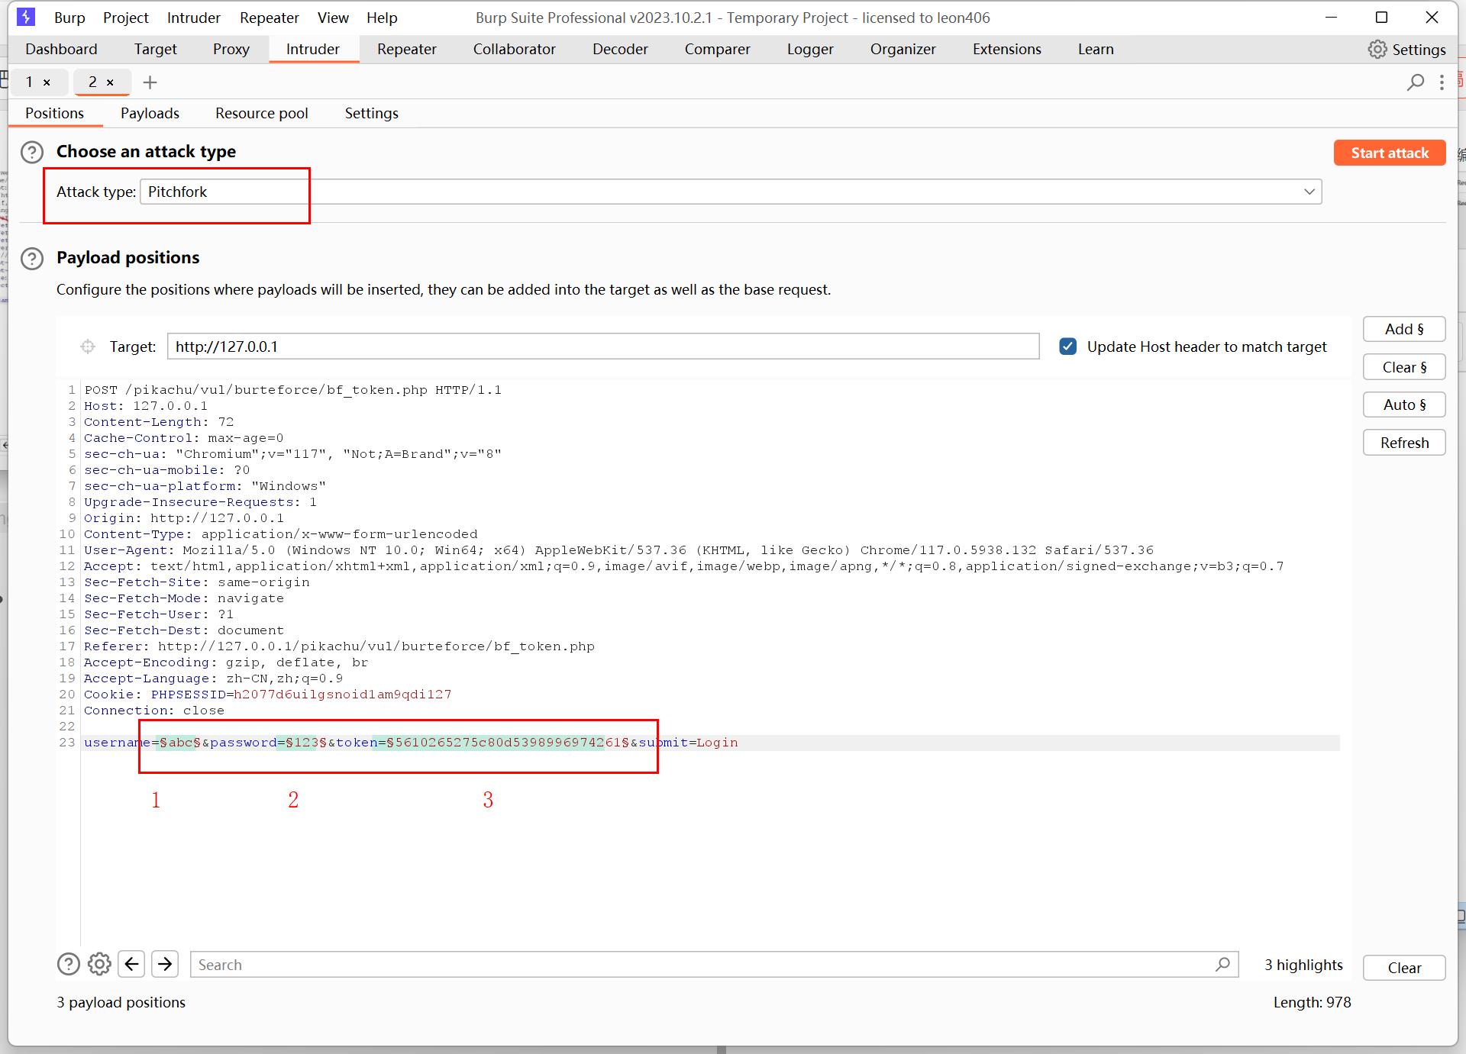Click the token payload value
1466x1054 pixels.
(508, 743)
